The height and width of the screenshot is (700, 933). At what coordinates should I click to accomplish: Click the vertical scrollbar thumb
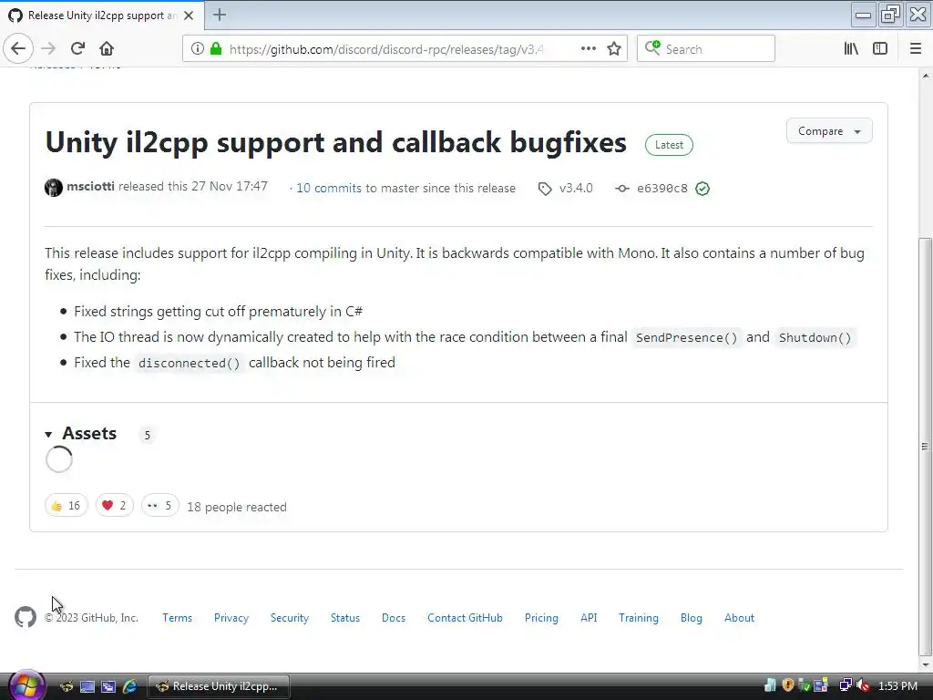point(925,446)
